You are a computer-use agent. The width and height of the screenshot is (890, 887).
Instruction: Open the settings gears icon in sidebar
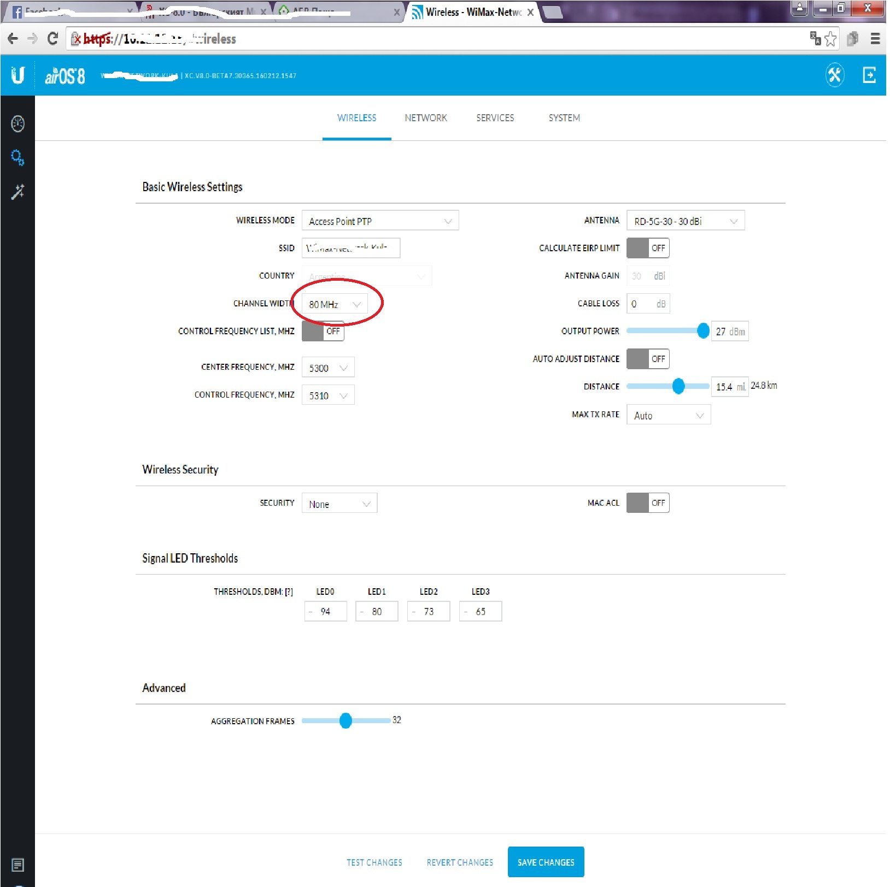(x=17, y=158)
